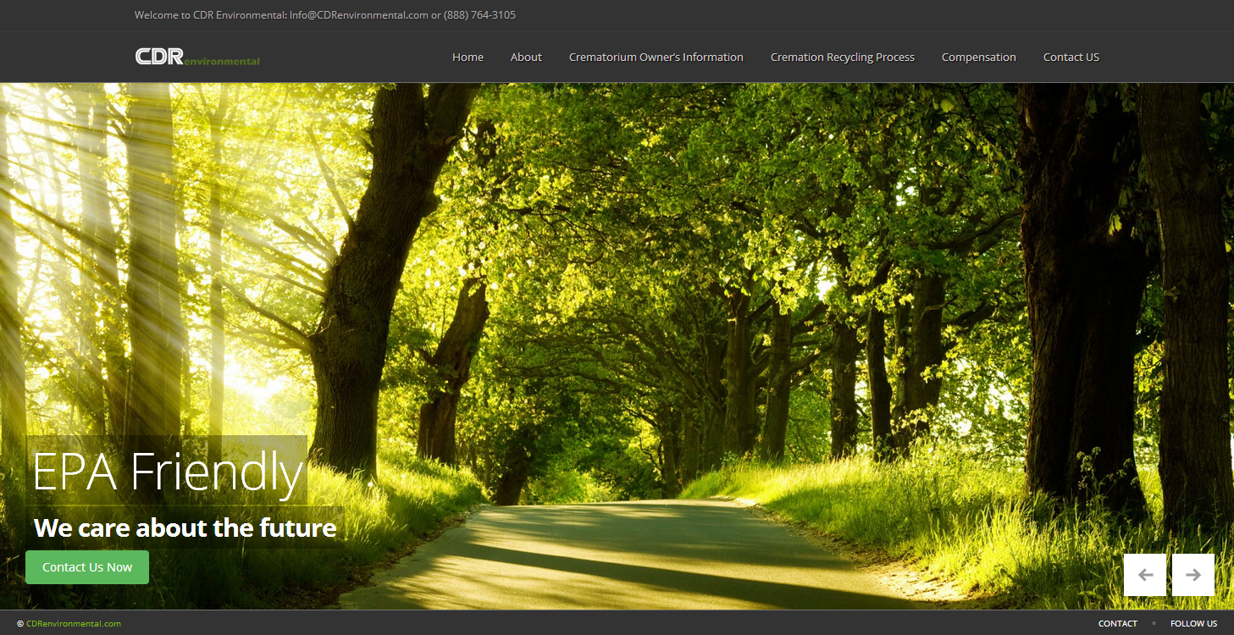This screenshot has width=1234, height=635.
Task: Click the copyright symbol in footer
Action: coord(19,624)
